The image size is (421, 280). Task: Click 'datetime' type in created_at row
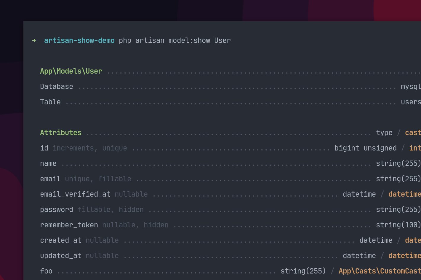376,240
